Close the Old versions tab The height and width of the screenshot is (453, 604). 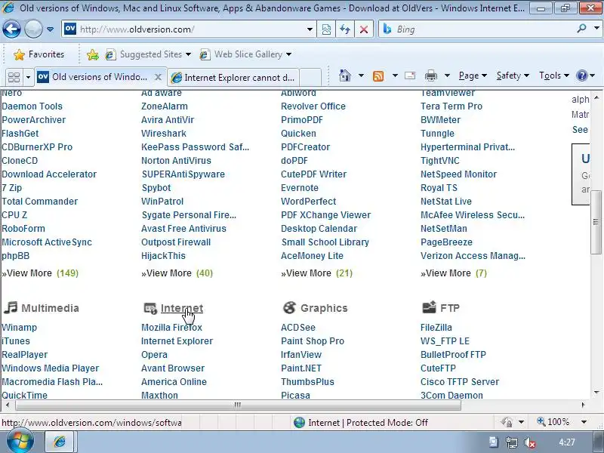click(158, 77)
